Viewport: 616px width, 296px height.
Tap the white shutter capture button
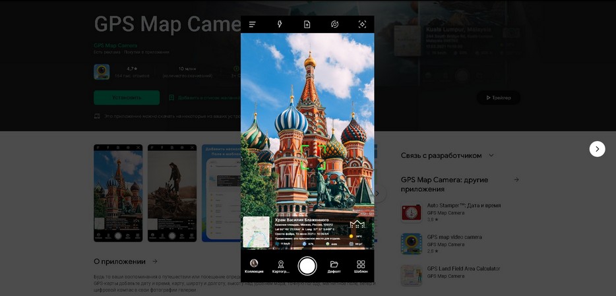pyautogui.click(x=307, y=266)
